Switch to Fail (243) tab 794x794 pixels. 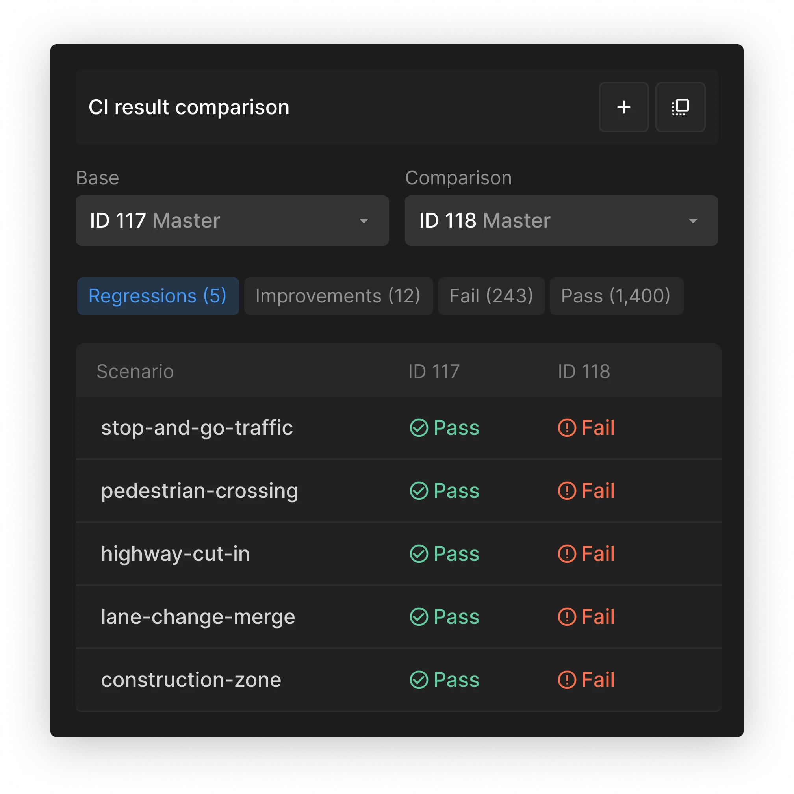pos(491,296)
